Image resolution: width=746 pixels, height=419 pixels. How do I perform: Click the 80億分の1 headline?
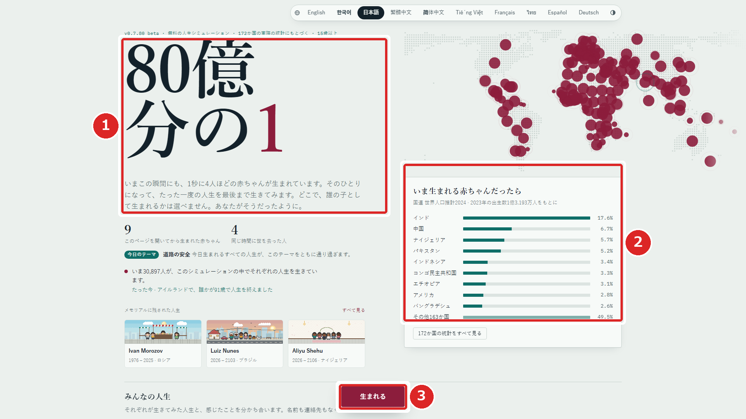[204, 99]
